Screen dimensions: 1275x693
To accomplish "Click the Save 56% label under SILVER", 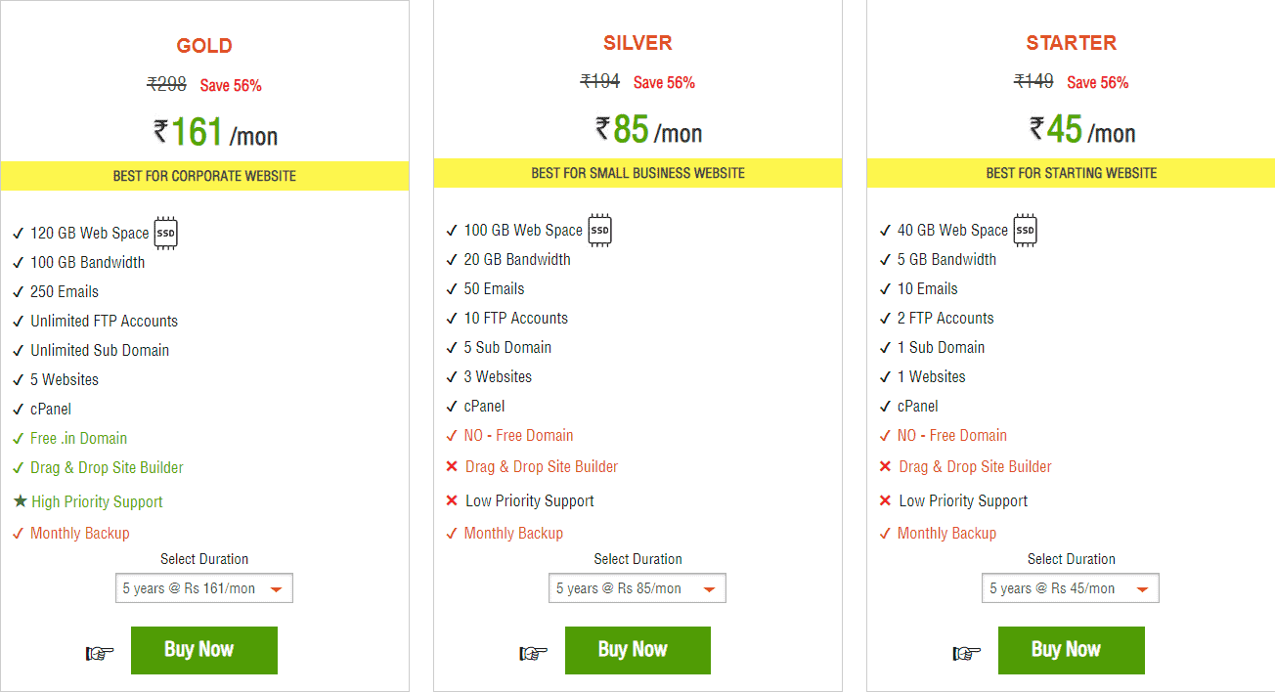I will [x=664, y=82].
